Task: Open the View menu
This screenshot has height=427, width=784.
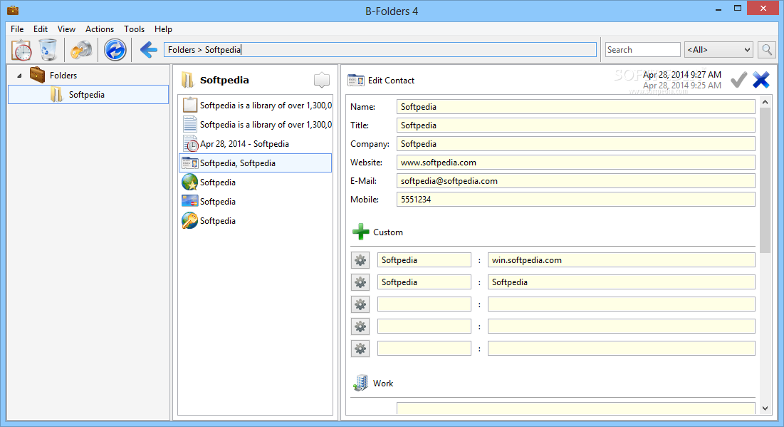Action: point(66,29)
